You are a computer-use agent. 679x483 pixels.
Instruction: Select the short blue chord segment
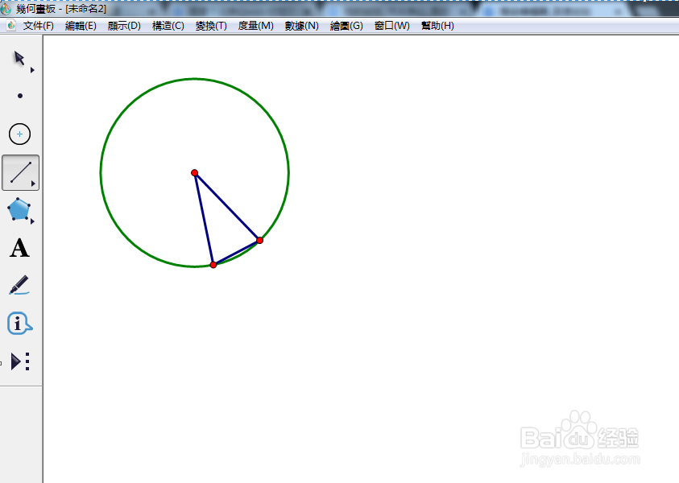pyautogui.click(x=237, y=252)
